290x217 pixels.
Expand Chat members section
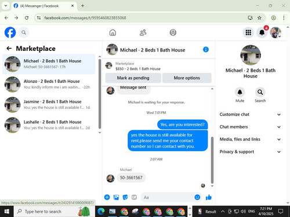(x=250, y=127)
